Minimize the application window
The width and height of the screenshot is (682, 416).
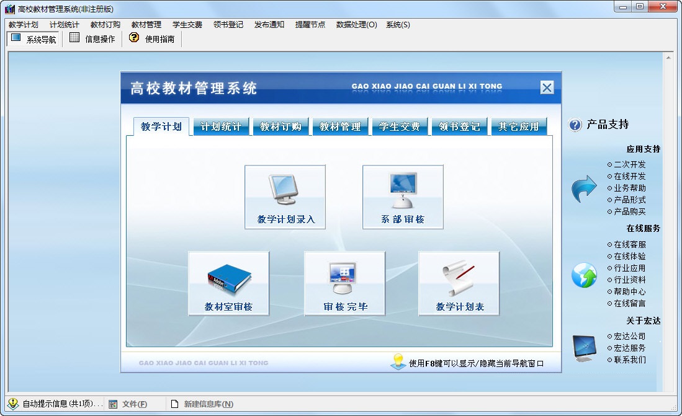coord(623,7)
